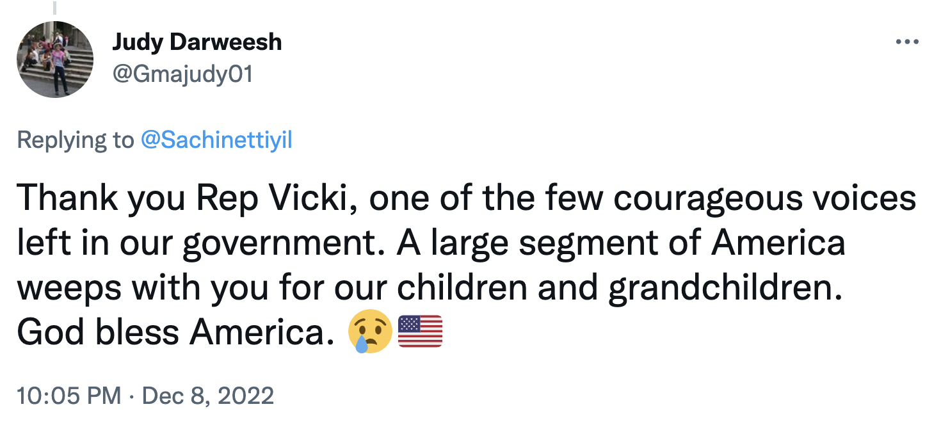Open the tweet's more options menu
This screenshot has width=941, height=425.
point(907,42)
